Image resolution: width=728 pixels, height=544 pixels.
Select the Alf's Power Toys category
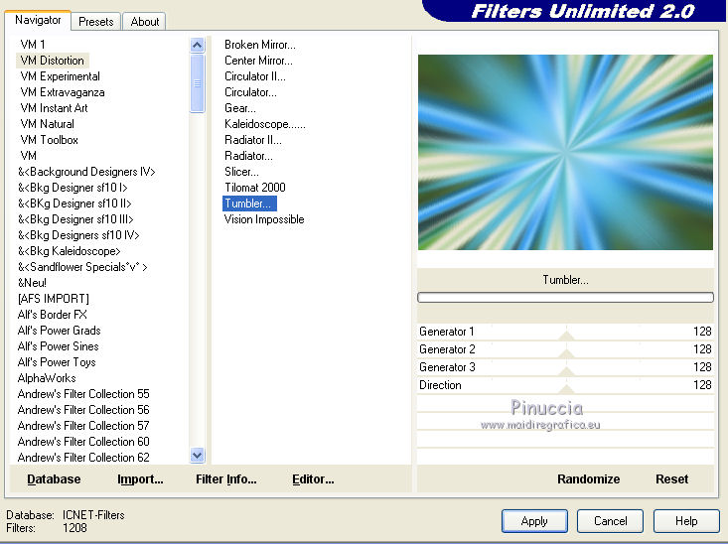[x=57, y=362]
